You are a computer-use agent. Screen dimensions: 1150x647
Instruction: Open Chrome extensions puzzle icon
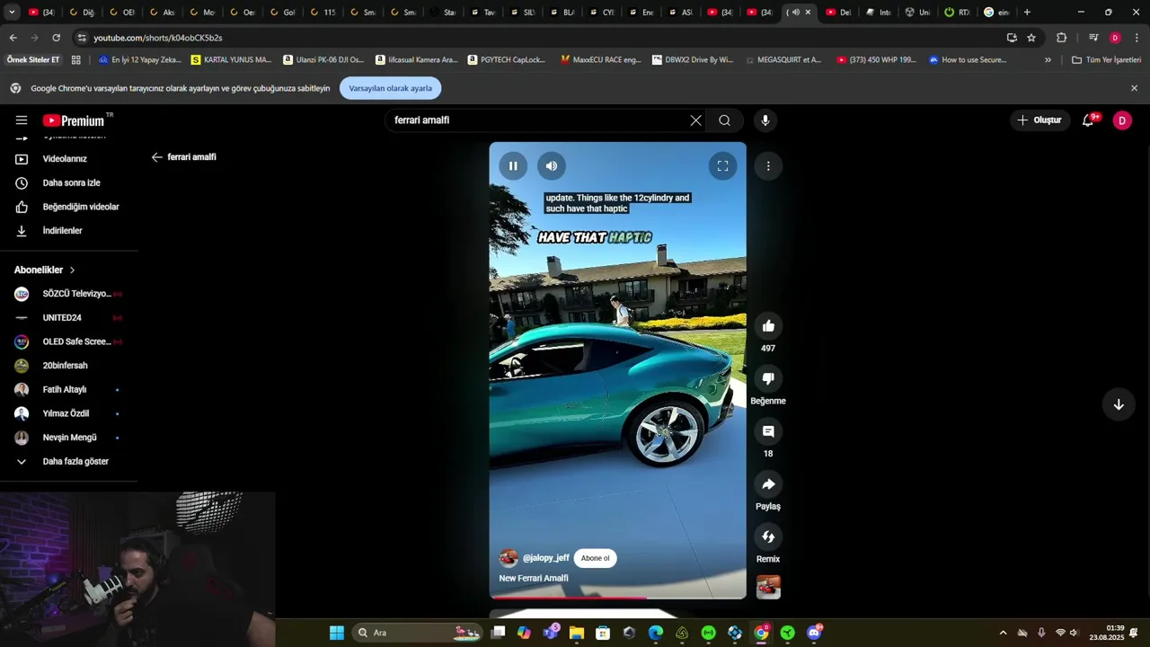click(x=1061, y=38)
